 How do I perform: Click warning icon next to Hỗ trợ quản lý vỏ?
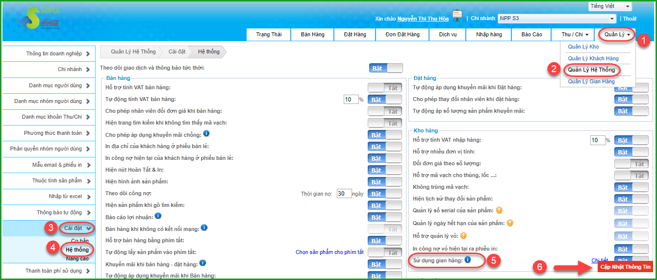pos(464,235)
